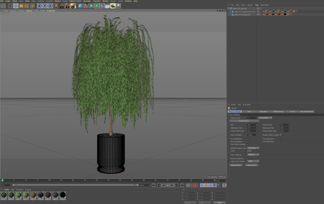Viewport: 324px width, 204px height.
Task: Select the pure black material sphere
Action: [x=63, y=195]
